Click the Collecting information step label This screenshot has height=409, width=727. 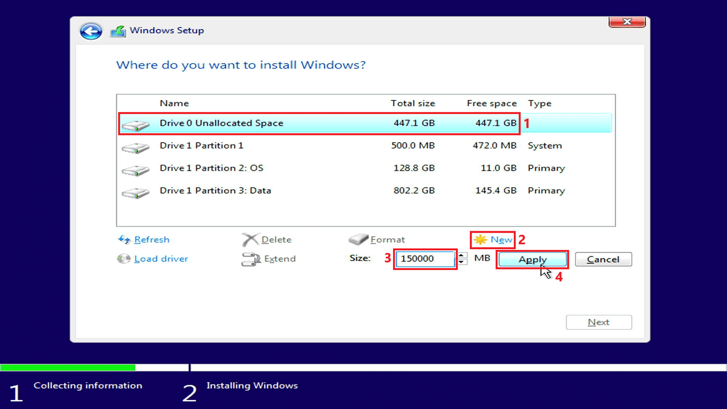pyautogui.click(x=88, y=385)
